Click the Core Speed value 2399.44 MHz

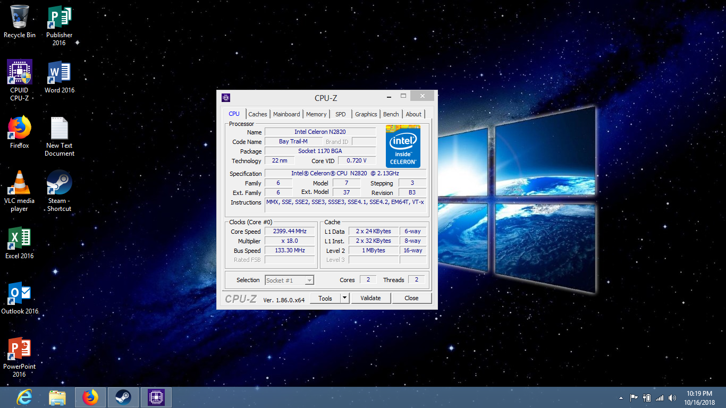(x=290, y=231)
